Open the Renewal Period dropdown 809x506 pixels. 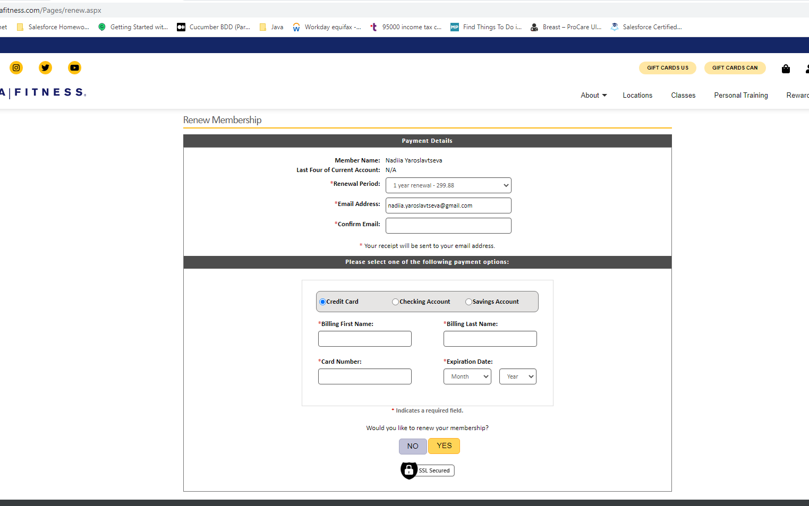coord(448,185)
